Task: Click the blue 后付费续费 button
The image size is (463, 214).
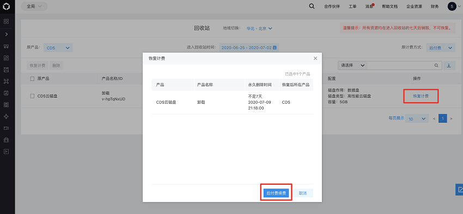Action: [276, 193]
